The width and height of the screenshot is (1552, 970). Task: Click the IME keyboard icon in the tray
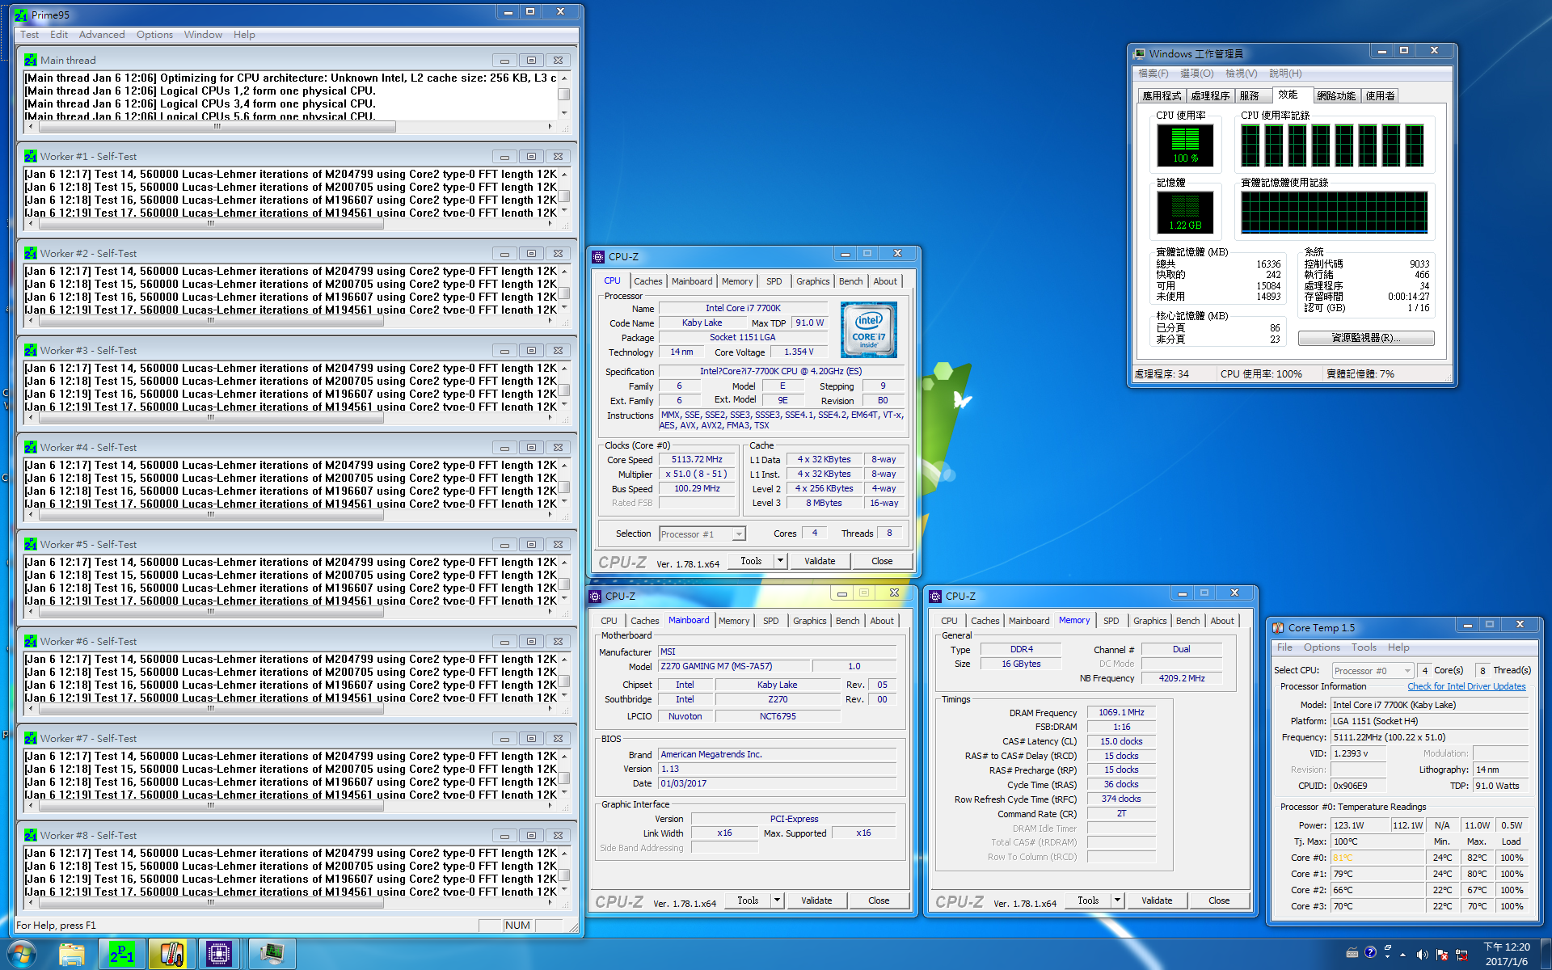(1352, 954)
